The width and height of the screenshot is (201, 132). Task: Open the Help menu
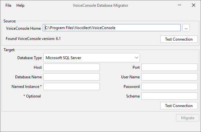pos(20,5)
